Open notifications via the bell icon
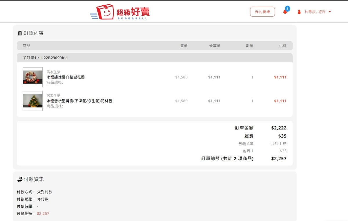 (285, 12)
